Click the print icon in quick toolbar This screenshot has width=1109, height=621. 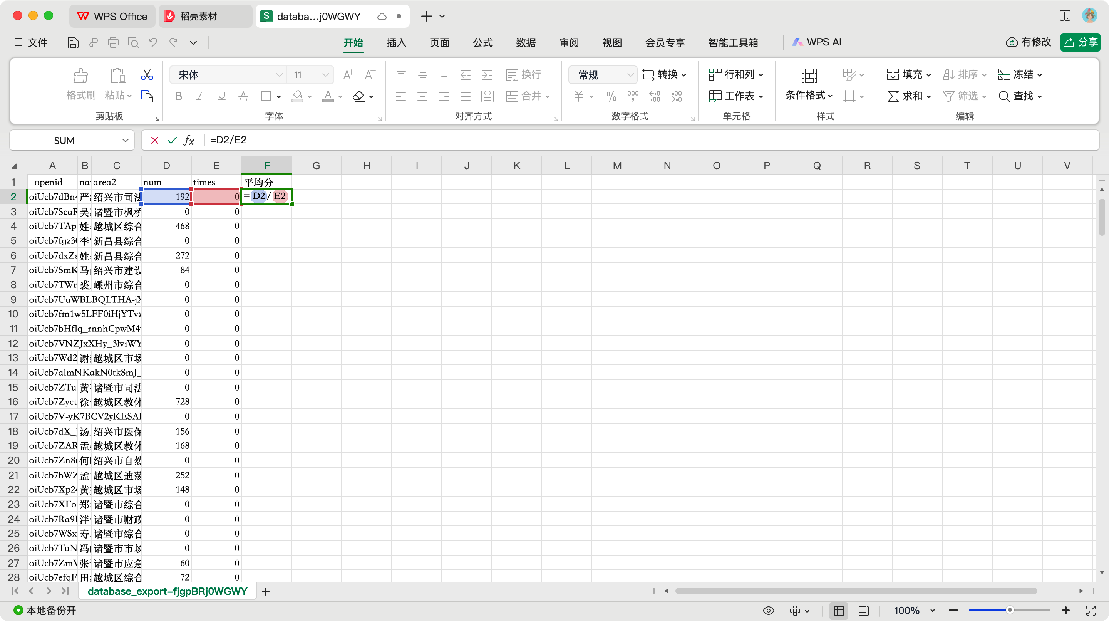coord(113,42)
